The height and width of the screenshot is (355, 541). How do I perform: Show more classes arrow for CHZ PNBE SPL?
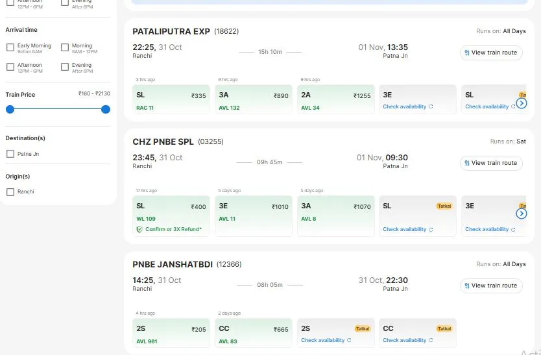click(522, 214)
